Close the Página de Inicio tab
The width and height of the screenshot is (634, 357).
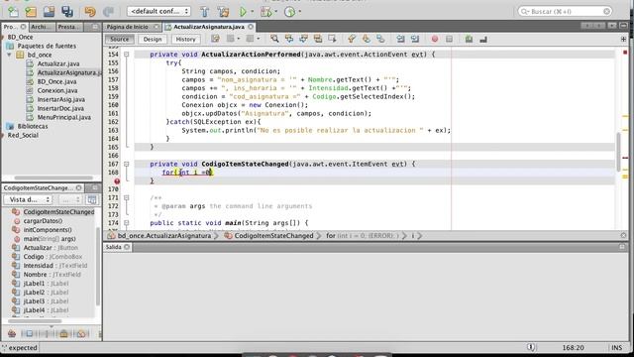click(x=157, y=27)
